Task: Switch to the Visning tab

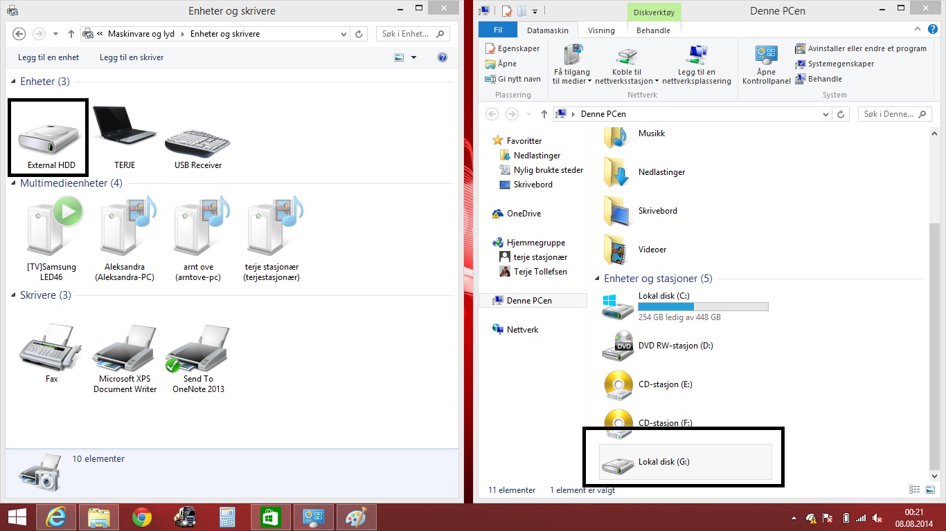Action: tap(601, 30)
